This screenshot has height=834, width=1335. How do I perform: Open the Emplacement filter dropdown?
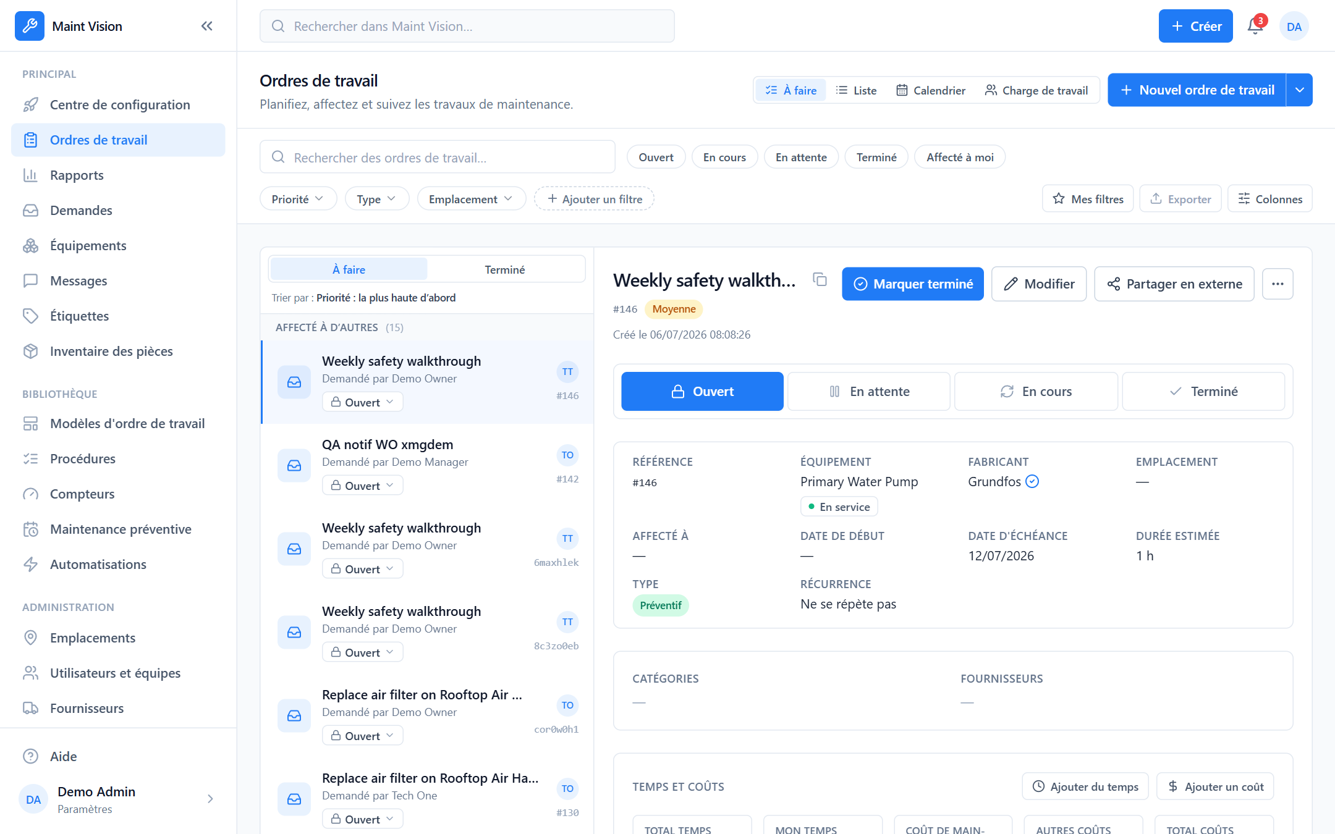point(471,199)
